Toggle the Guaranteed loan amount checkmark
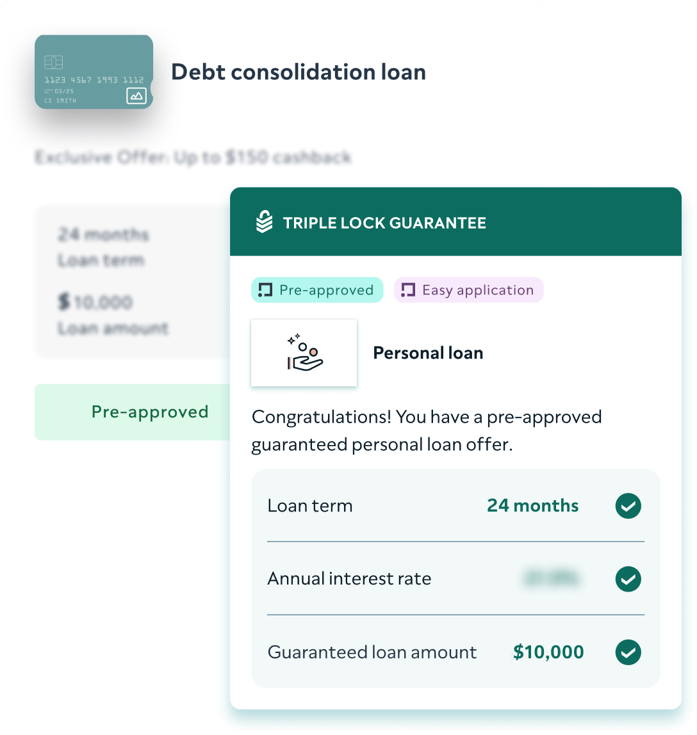This screenshot has width=697, height=735. pos(628,653)
